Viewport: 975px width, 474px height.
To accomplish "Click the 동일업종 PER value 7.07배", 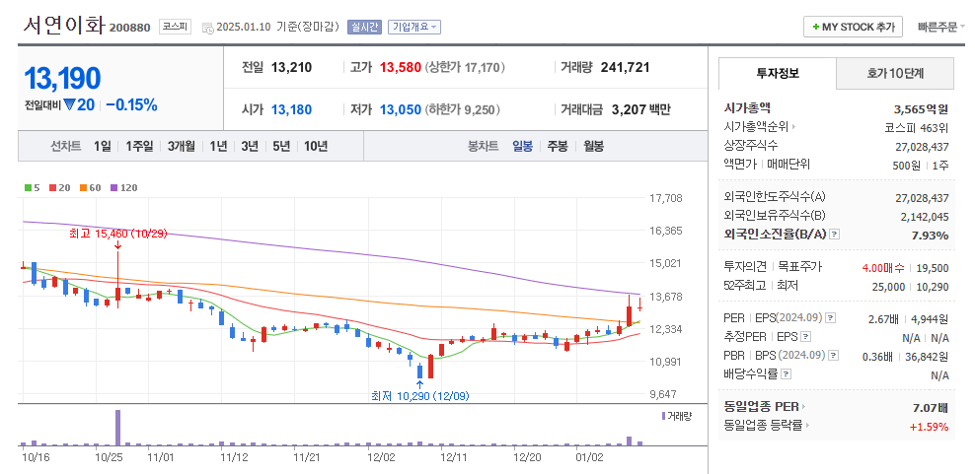I will (929, 408).
